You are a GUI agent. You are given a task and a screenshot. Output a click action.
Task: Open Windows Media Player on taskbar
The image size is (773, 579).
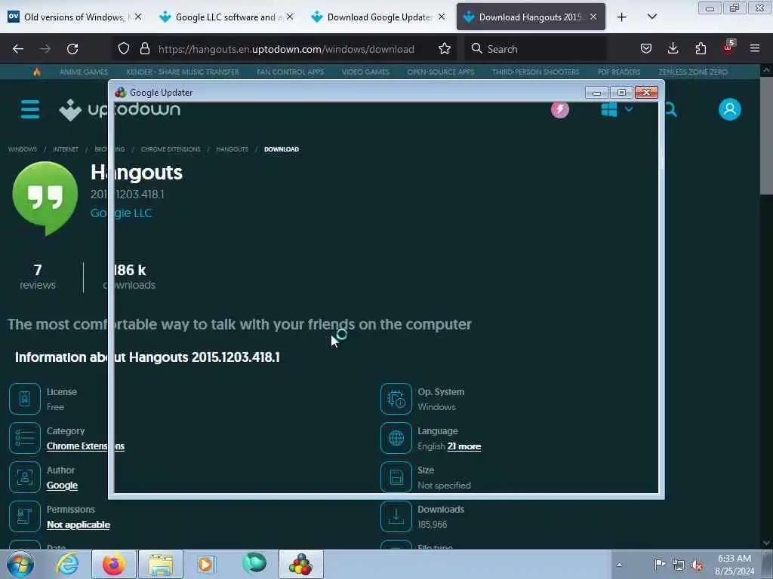coord(206,564)
